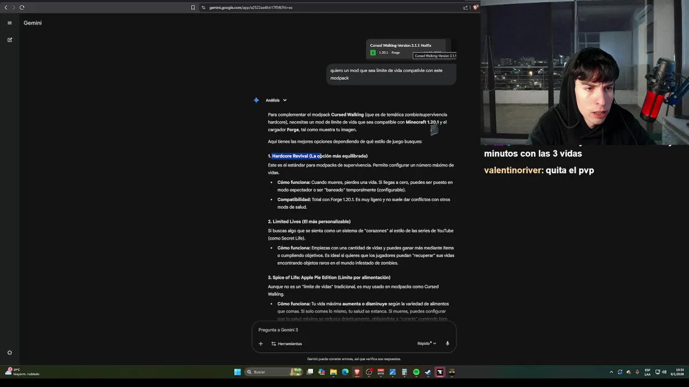The height and width of the screenshot is (387, 689).
Task: Show hidden system tray icons
Action: coord(611,372)
